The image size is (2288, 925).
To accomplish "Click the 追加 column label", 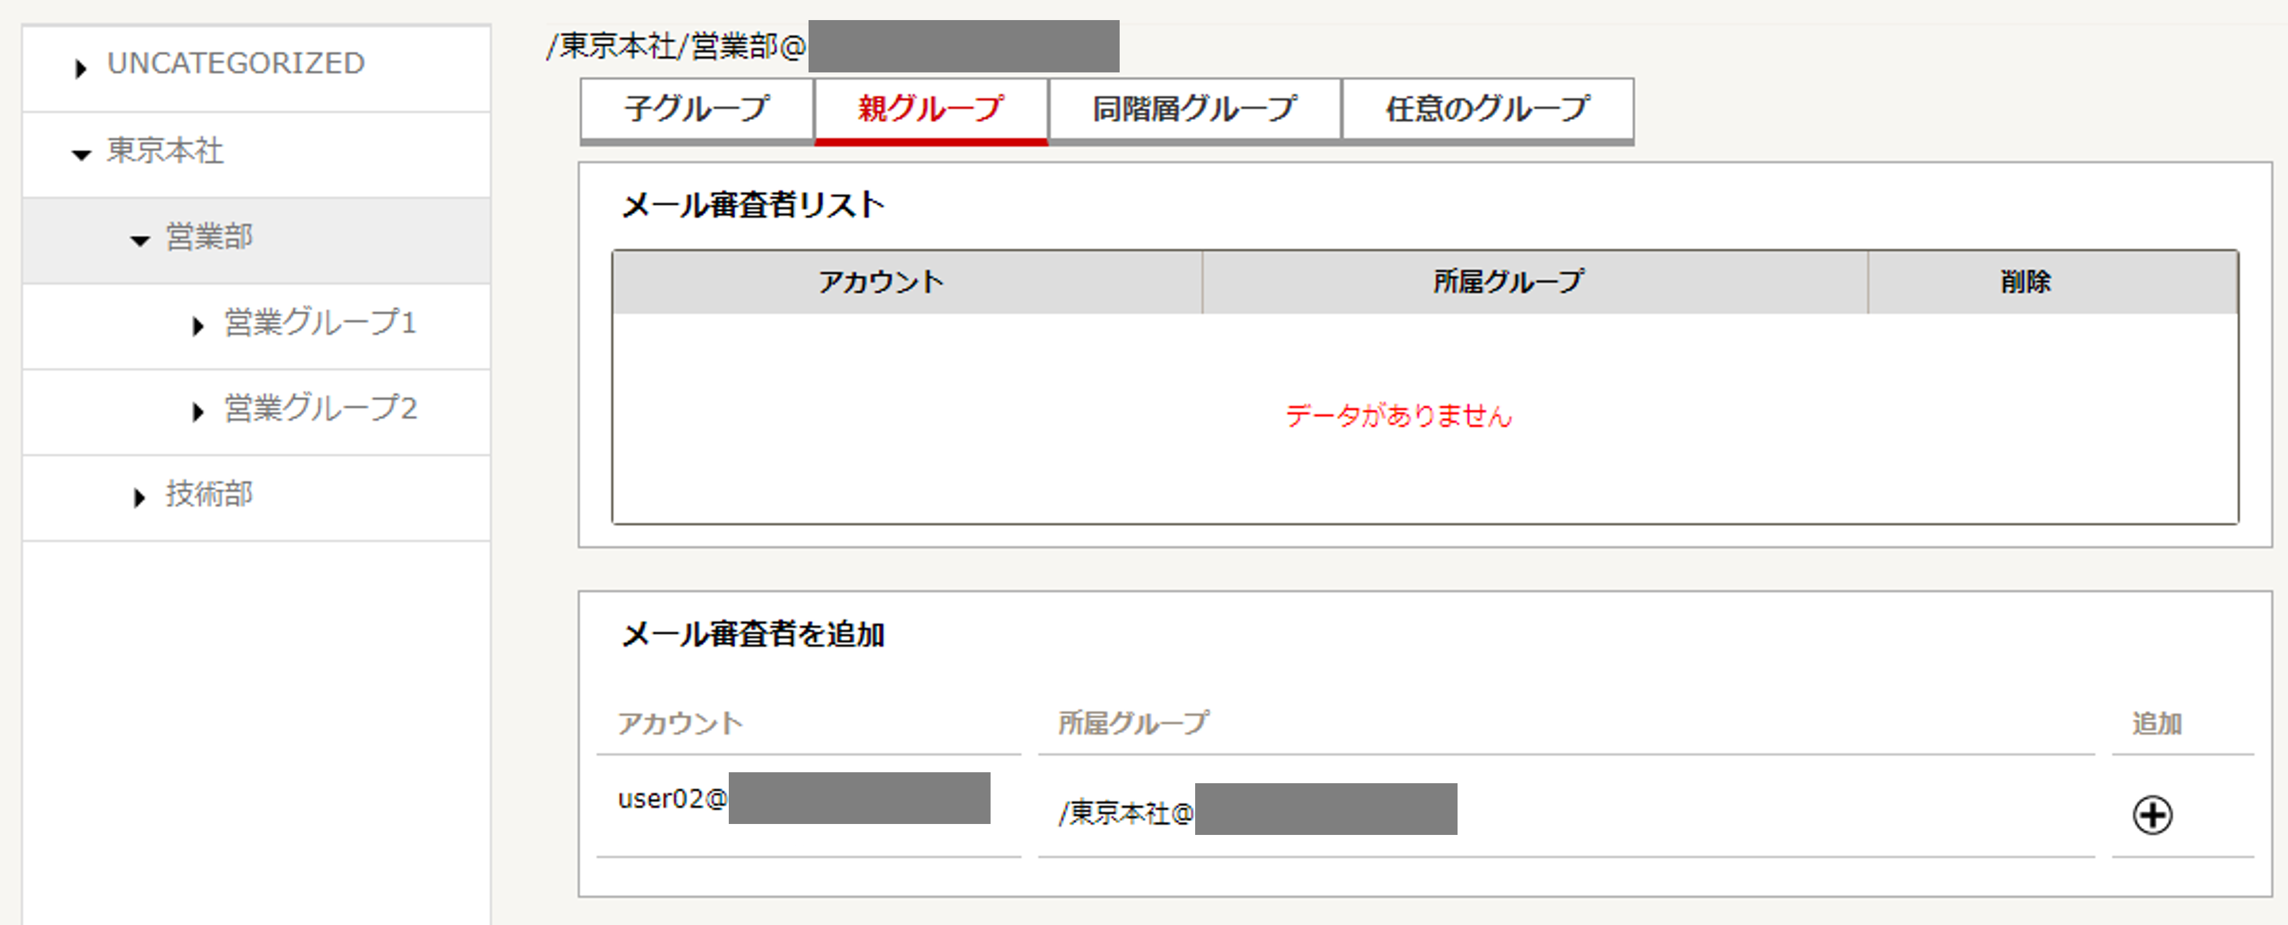I will point(2156,724).
